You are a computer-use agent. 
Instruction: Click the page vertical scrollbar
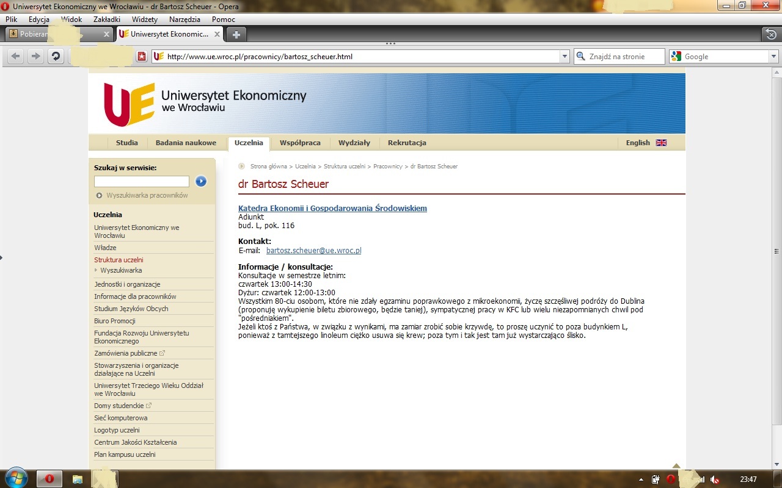pos(777,251)
